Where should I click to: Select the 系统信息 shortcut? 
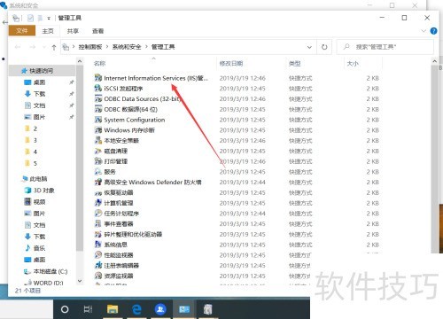[x=111, y=245]
